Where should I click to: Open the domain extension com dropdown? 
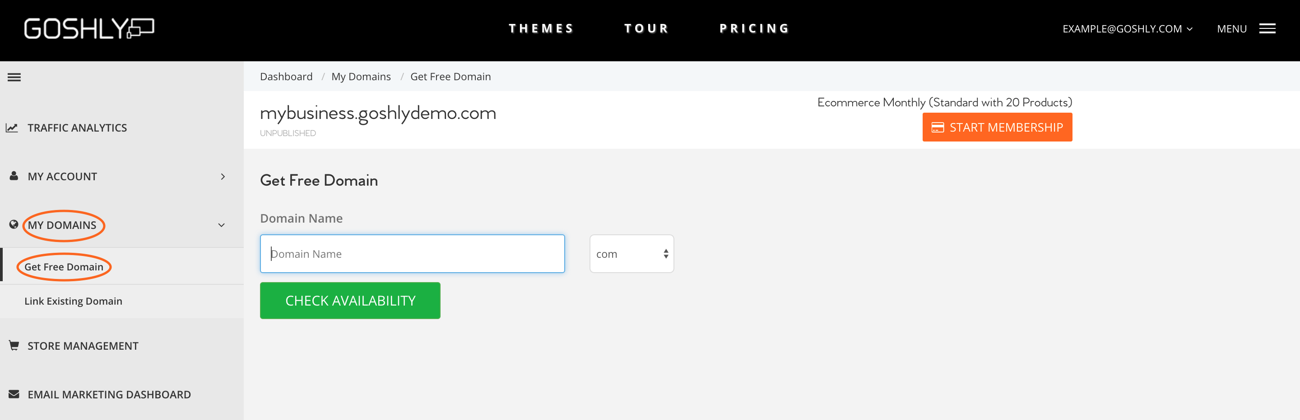point(631,254)
